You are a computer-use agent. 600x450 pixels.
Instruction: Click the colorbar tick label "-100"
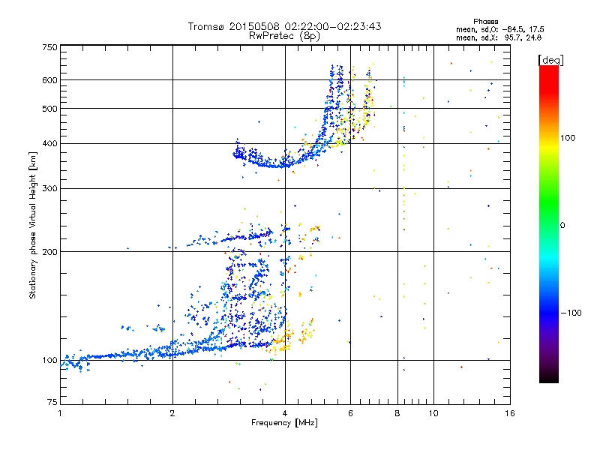pos(571,313)
